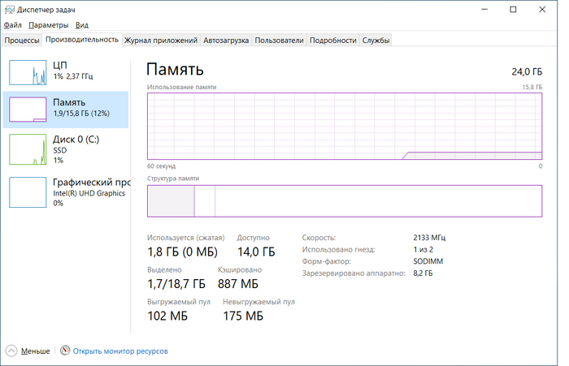Click the memory composition (Структура памяти) bar
569x366 pixels.
(345, 200)
